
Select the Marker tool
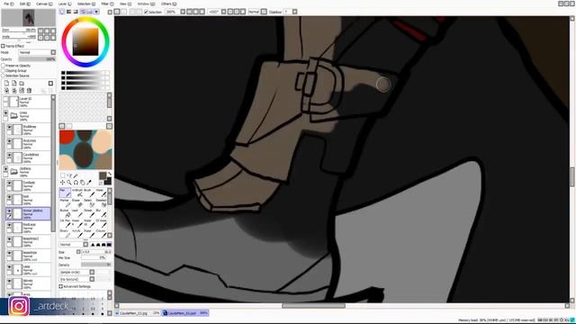click(x=65, y=202)
